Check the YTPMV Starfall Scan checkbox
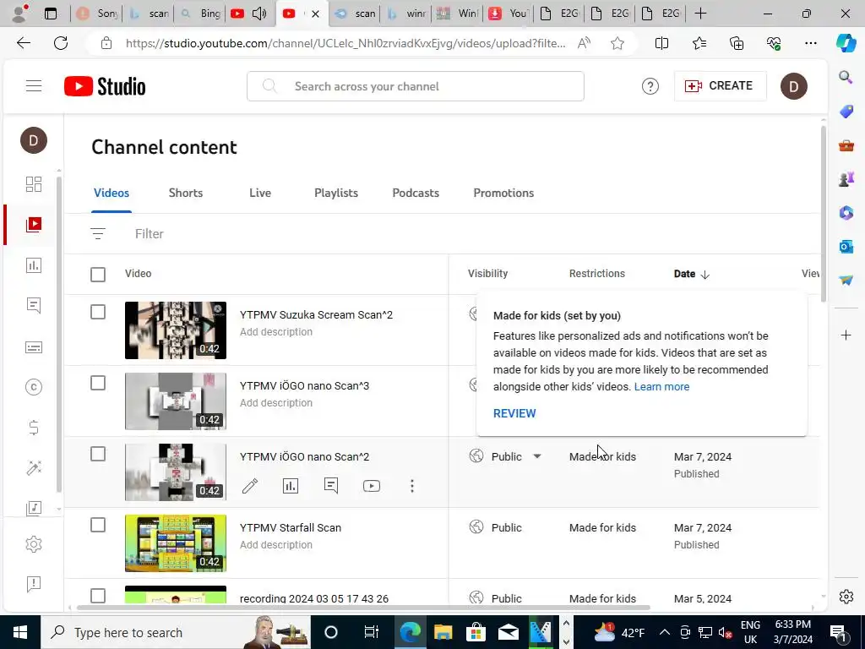Screen dimensions: 865x649 98,525
